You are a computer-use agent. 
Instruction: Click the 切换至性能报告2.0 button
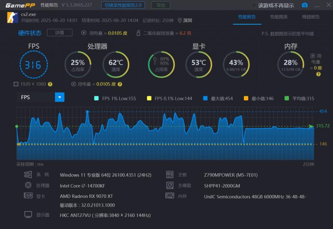[123, 5]
